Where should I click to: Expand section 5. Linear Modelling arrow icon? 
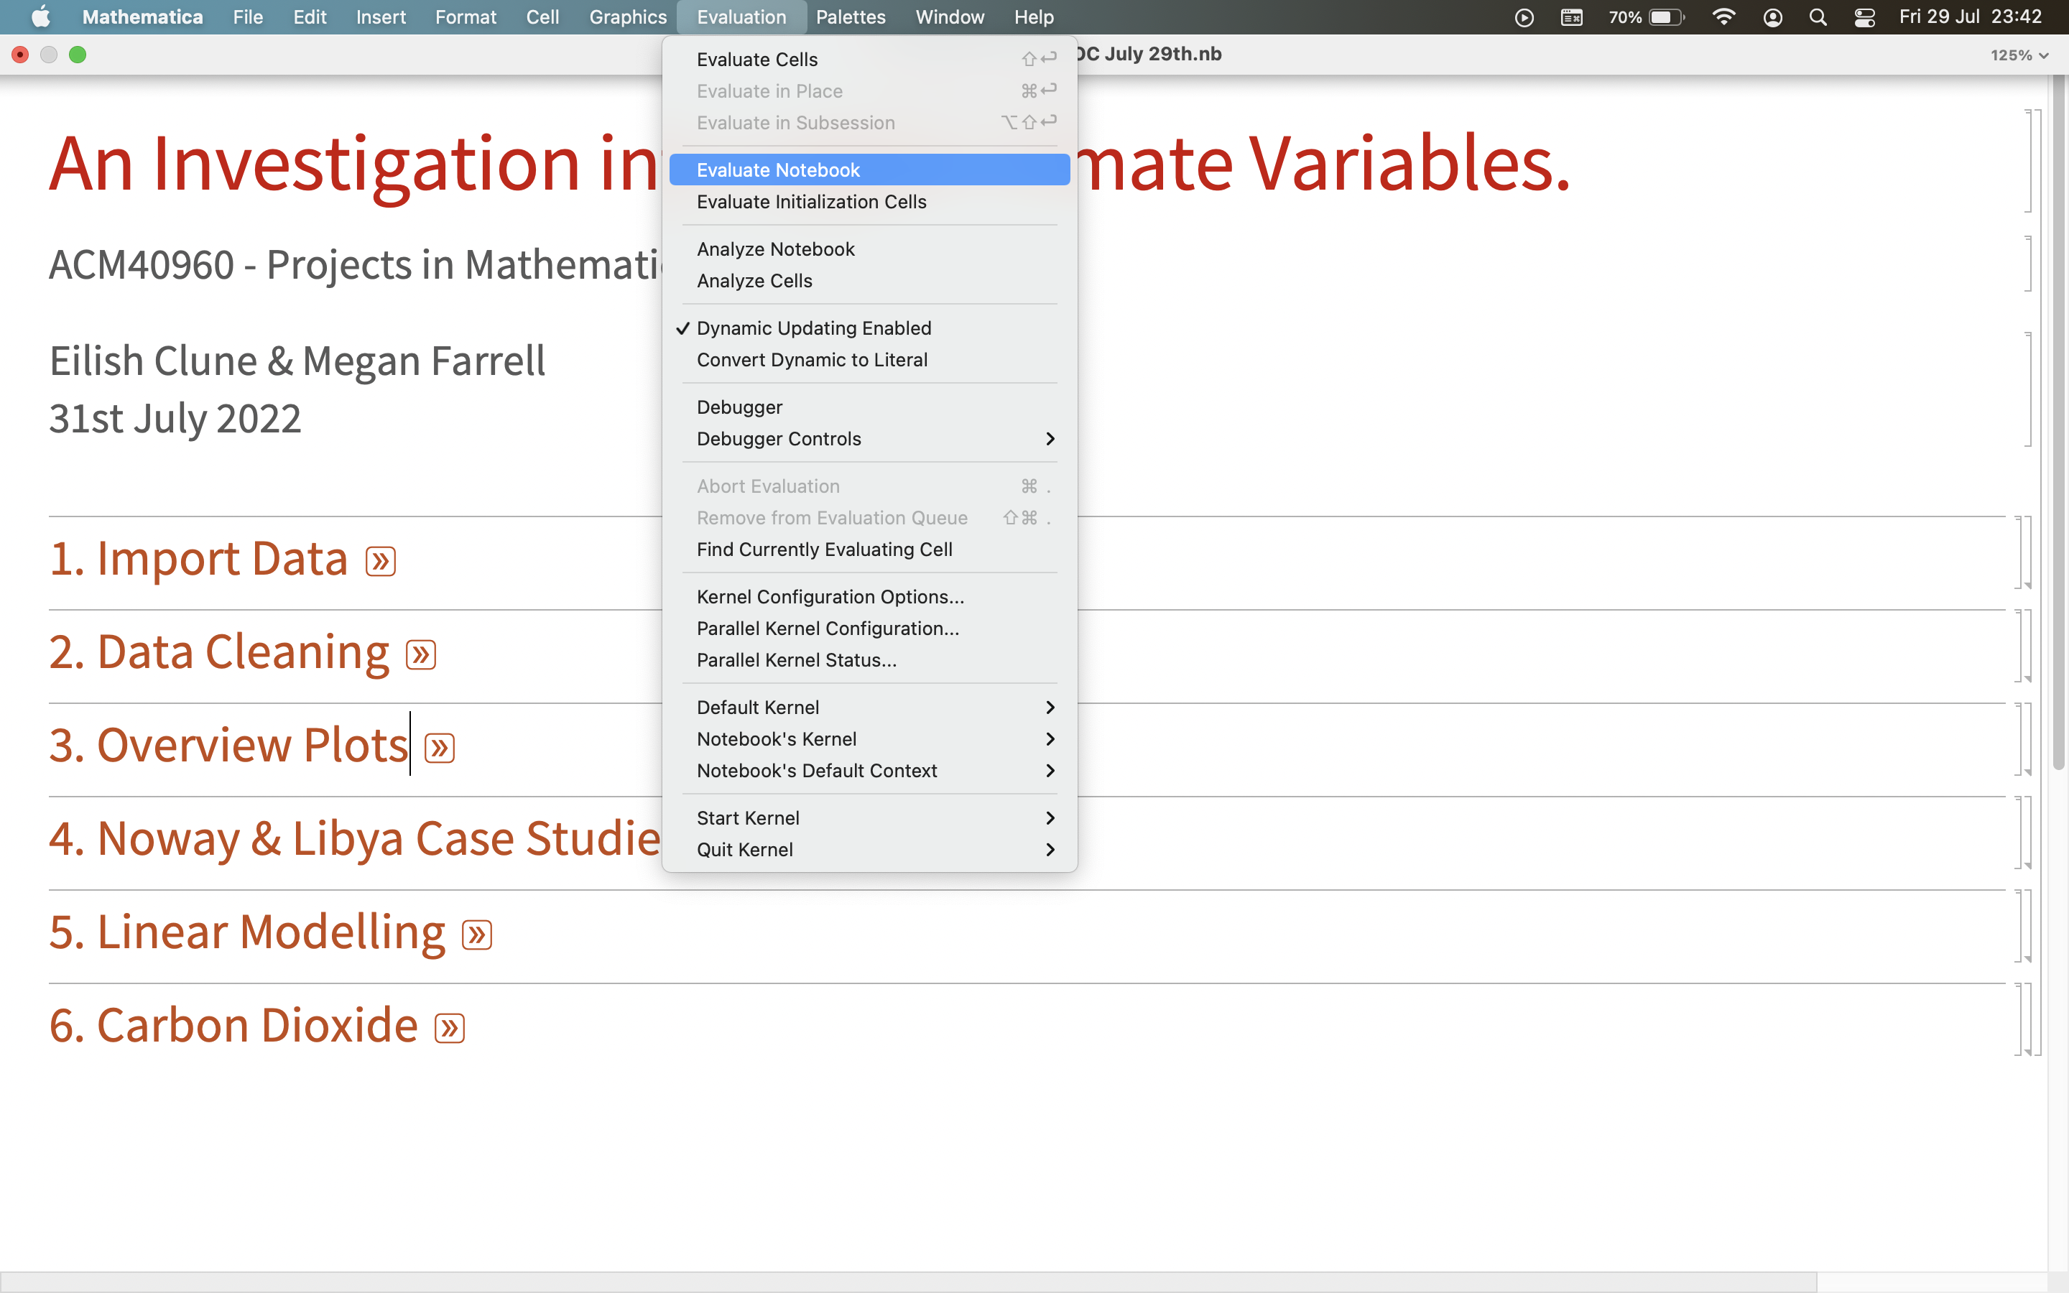pos(477,935)
